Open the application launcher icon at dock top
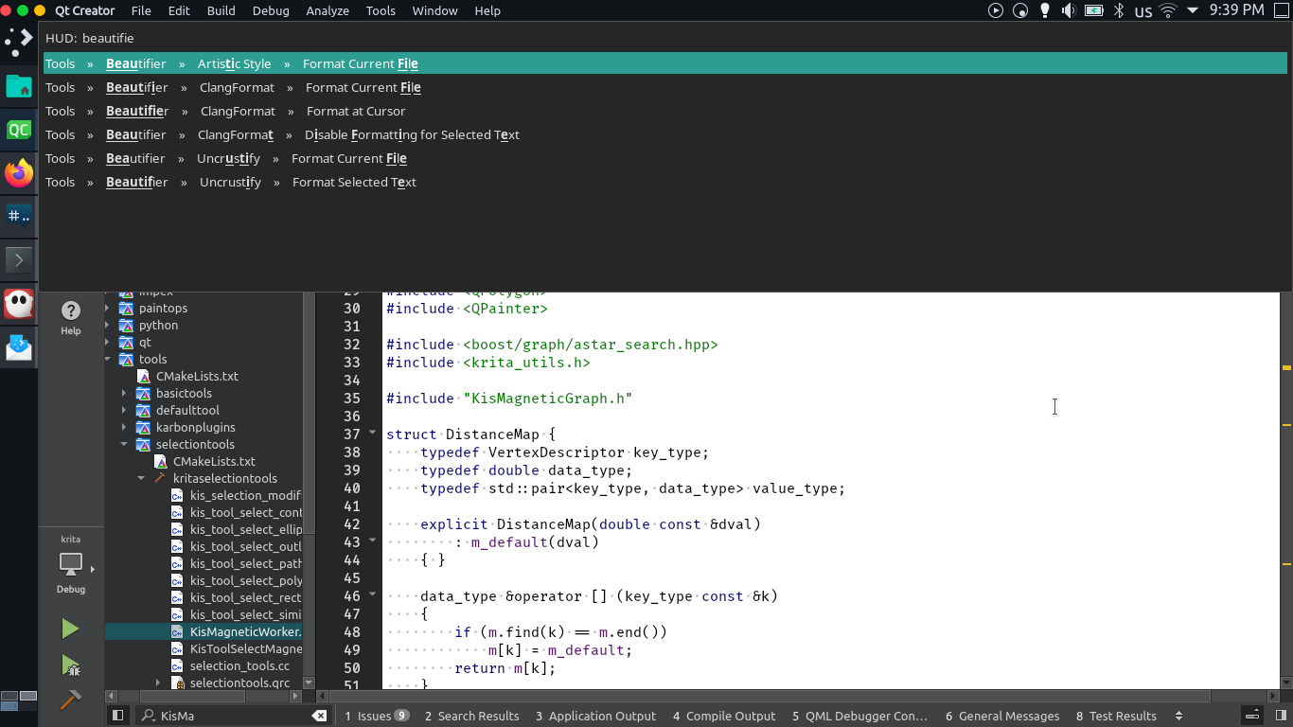The width and height of the screenshot is (1293, 727). tap(19, 42)
